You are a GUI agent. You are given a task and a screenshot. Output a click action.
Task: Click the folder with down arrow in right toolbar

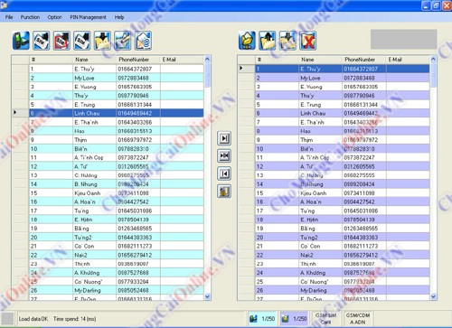coord(287,41)
